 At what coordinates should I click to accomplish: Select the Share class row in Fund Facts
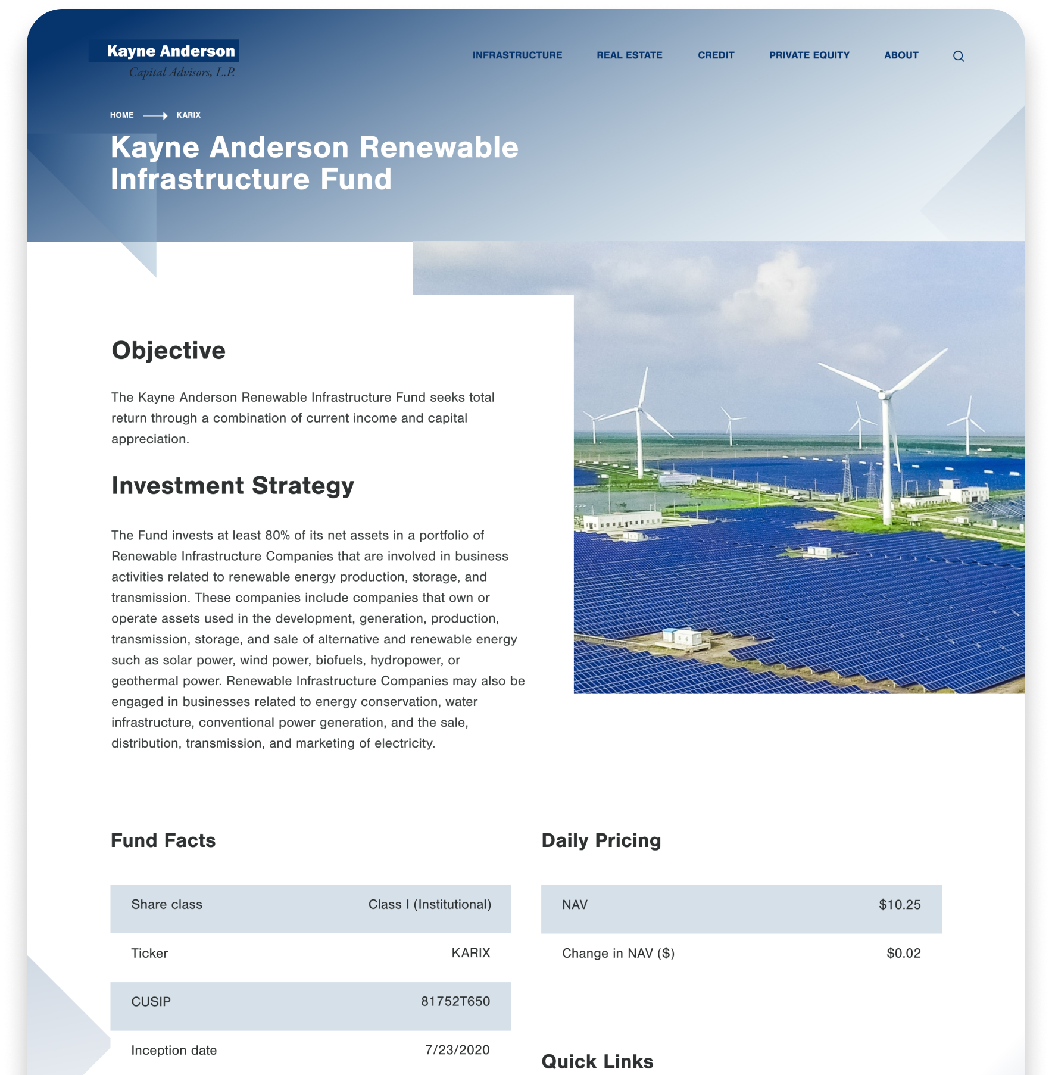(x=310, y=905)
